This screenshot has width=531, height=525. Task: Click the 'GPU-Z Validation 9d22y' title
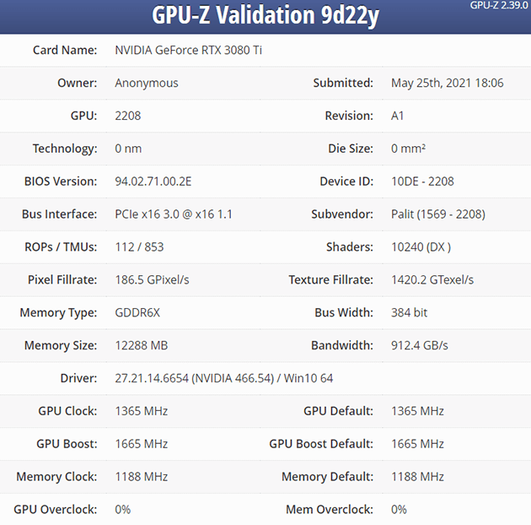pyautogui.click(x=265, y=15)
